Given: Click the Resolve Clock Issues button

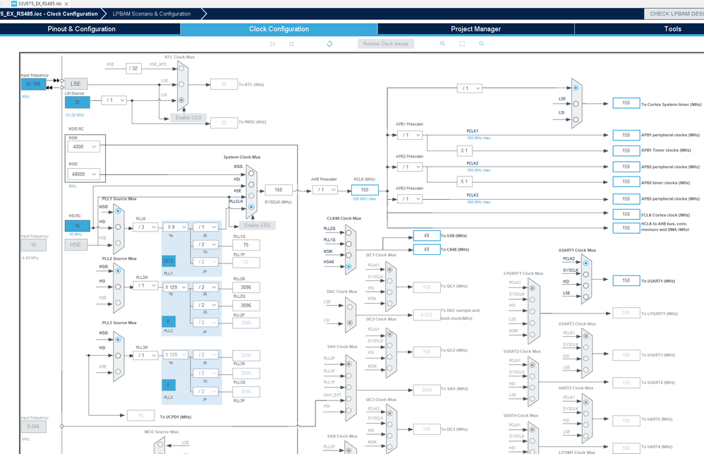Looking at the screenshot, I should point(386,44).
